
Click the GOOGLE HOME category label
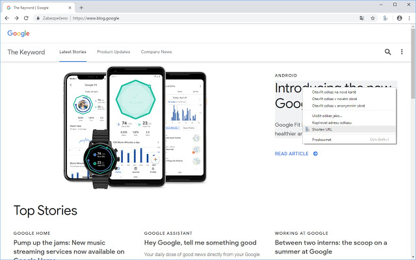coord(32,233)
